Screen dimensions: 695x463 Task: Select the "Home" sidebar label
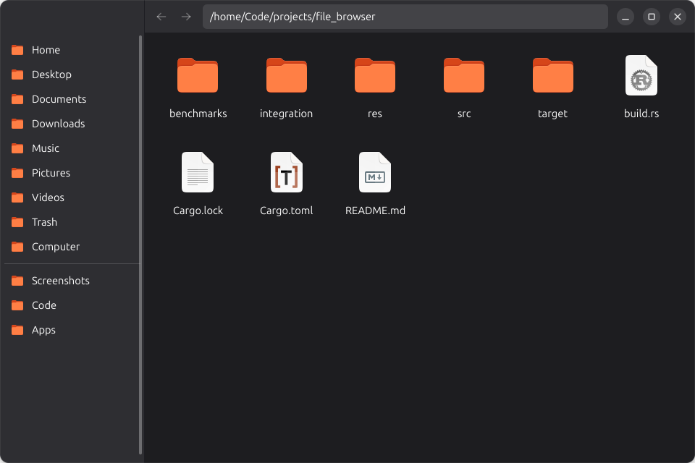click(46, 50)
